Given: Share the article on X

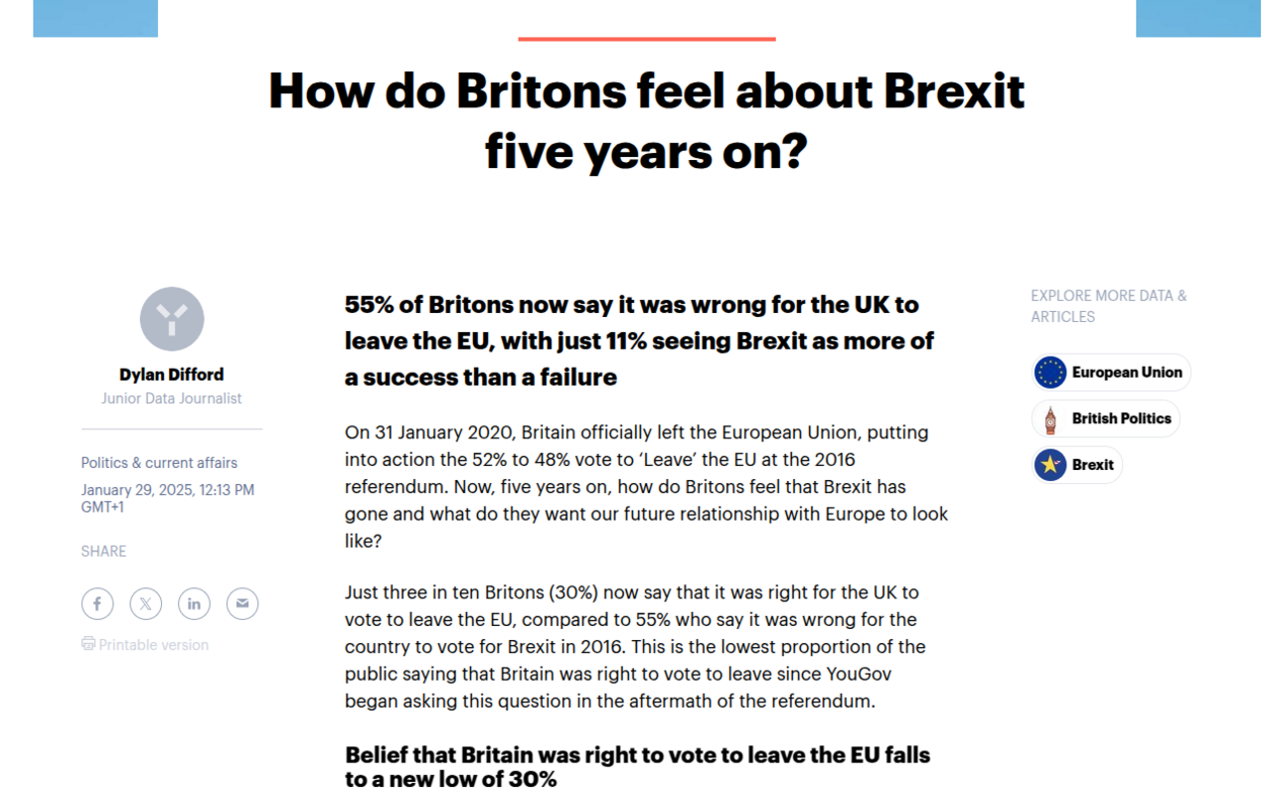Looking at the screenshot, I should tap(146, 603).
